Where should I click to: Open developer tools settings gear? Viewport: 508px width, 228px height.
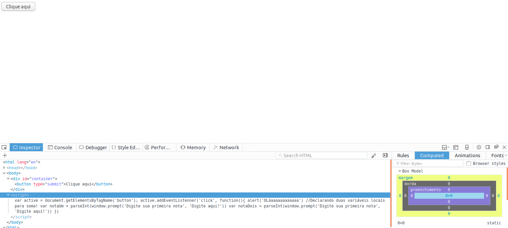pyautogui.click(x=479, y=147)
